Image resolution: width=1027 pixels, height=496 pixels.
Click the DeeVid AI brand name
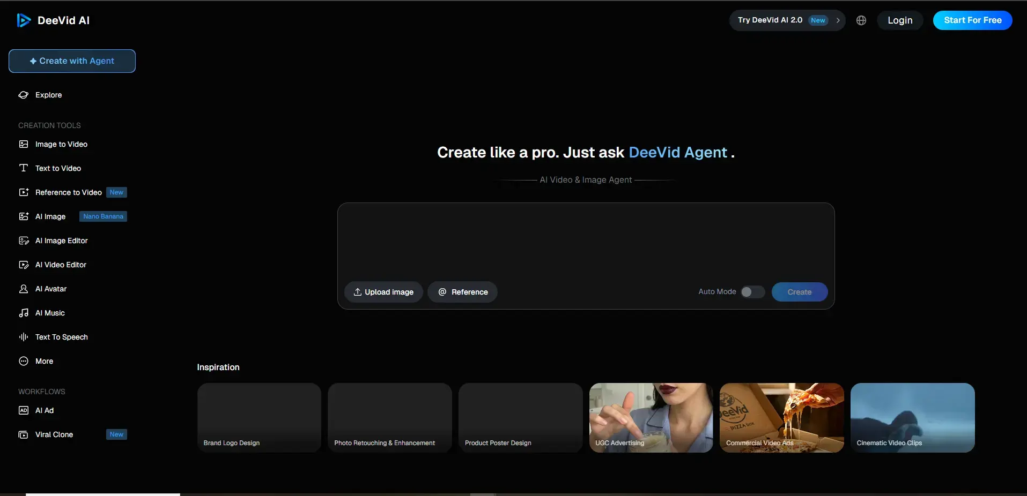[63, 20]
